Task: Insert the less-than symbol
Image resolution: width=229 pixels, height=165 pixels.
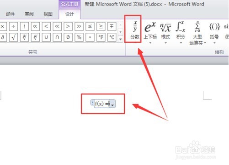Action: coord(46,26)
